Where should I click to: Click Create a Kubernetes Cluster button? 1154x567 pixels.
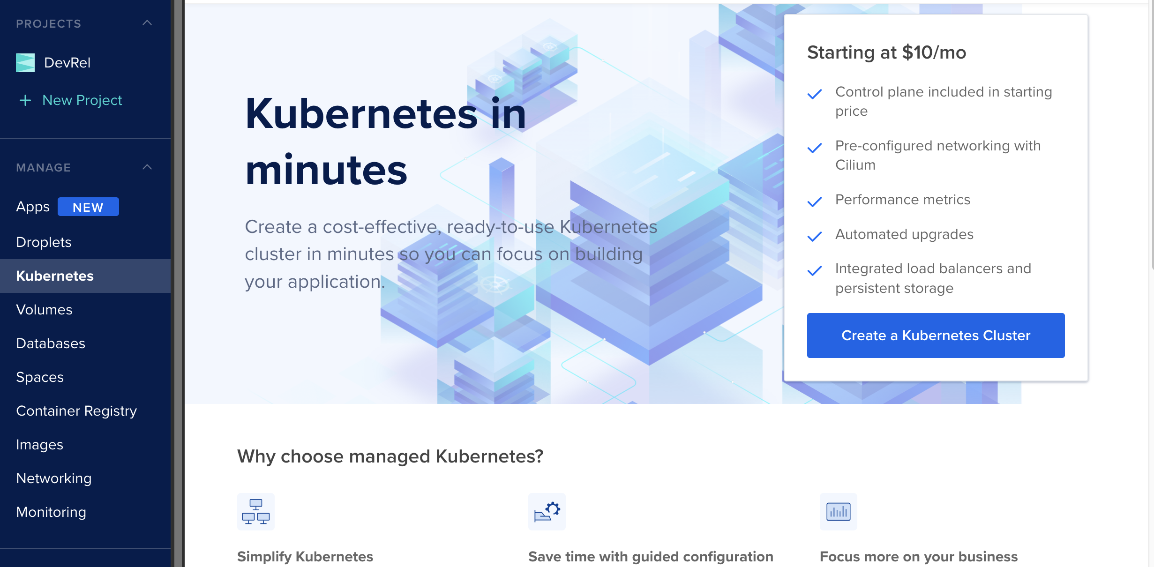[x=936, y=336]
